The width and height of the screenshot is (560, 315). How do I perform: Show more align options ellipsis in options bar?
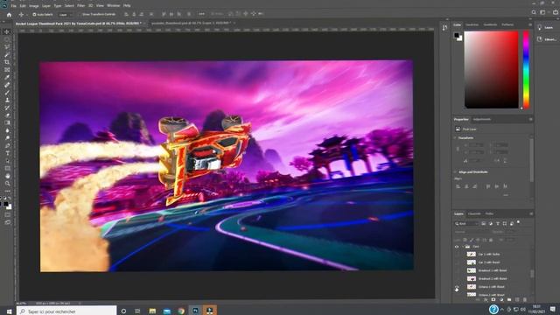pos(202,14)
